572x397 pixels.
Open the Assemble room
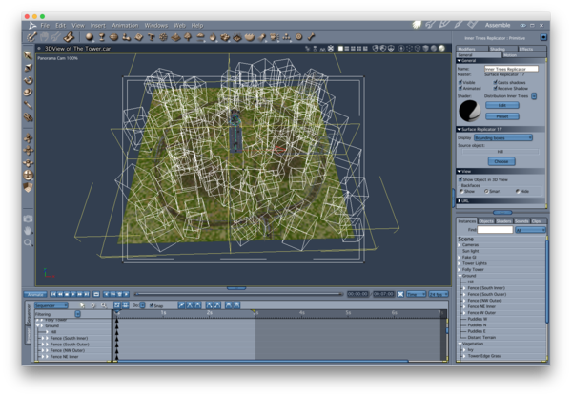click(x=498, y=25)
